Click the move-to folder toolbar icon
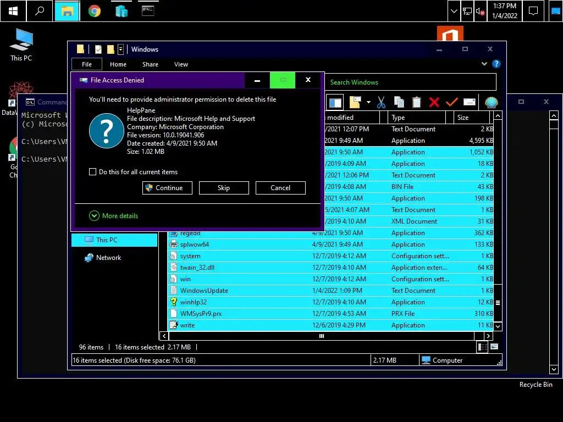Screen dimensions: 563x422 click(x=355, y=103)
